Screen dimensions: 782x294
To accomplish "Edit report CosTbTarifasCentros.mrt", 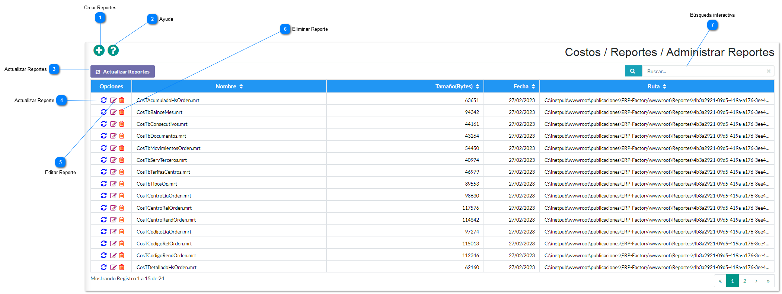I will point(113,172).
